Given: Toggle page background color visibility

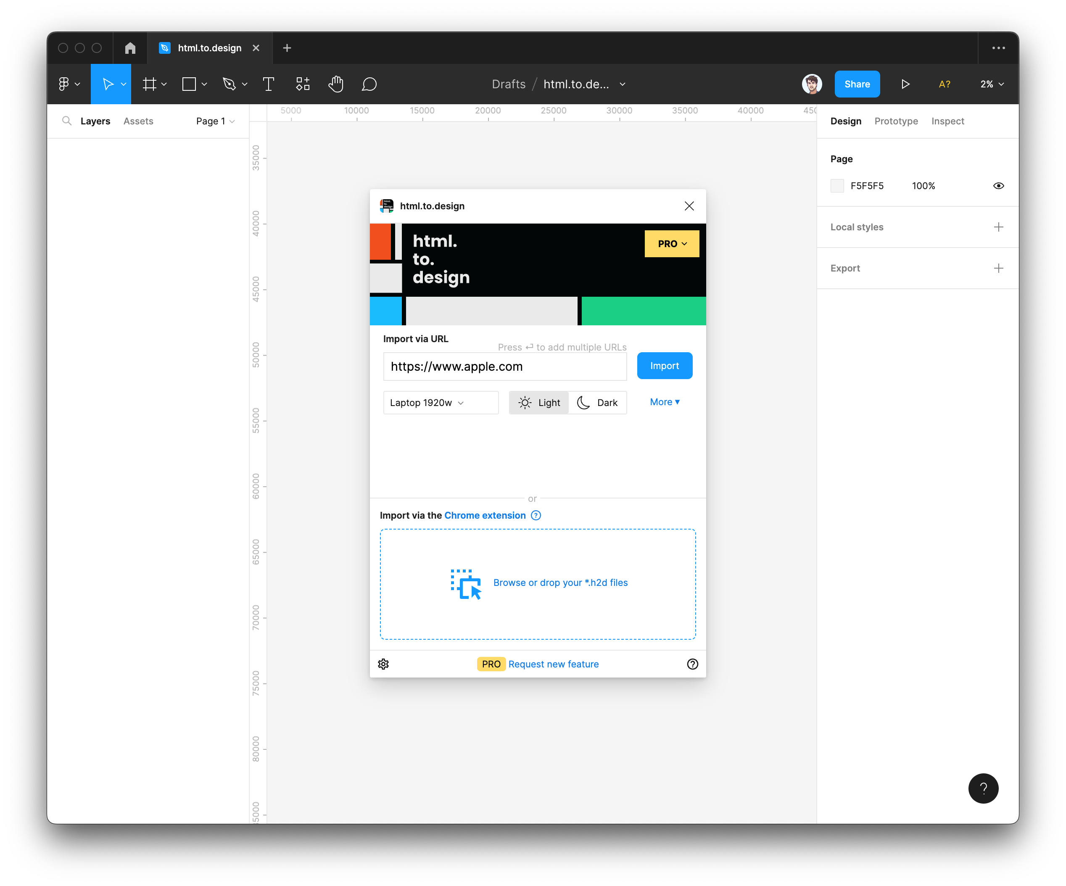Looking at the screenshot, I should click(998, 185).
